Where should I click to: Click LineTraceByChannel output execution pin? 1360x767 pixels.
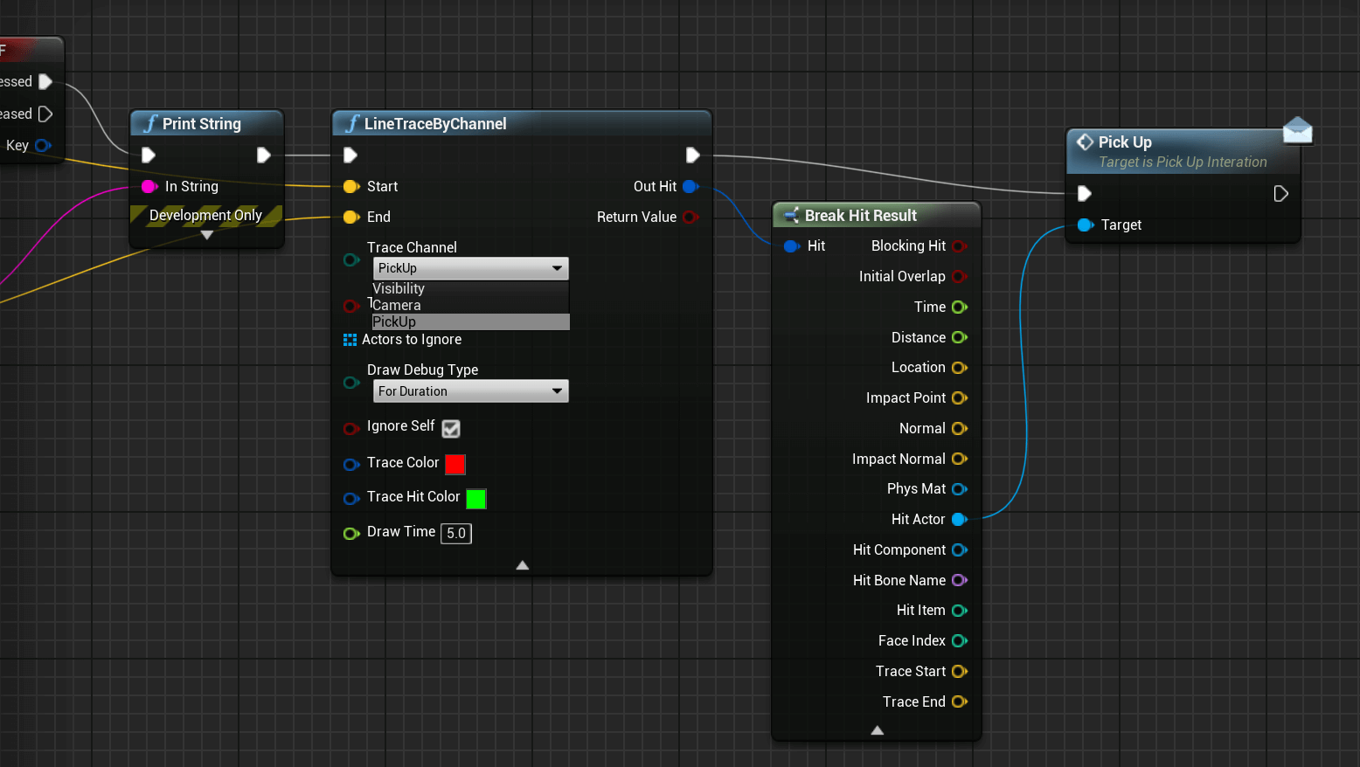click(692, 155)
